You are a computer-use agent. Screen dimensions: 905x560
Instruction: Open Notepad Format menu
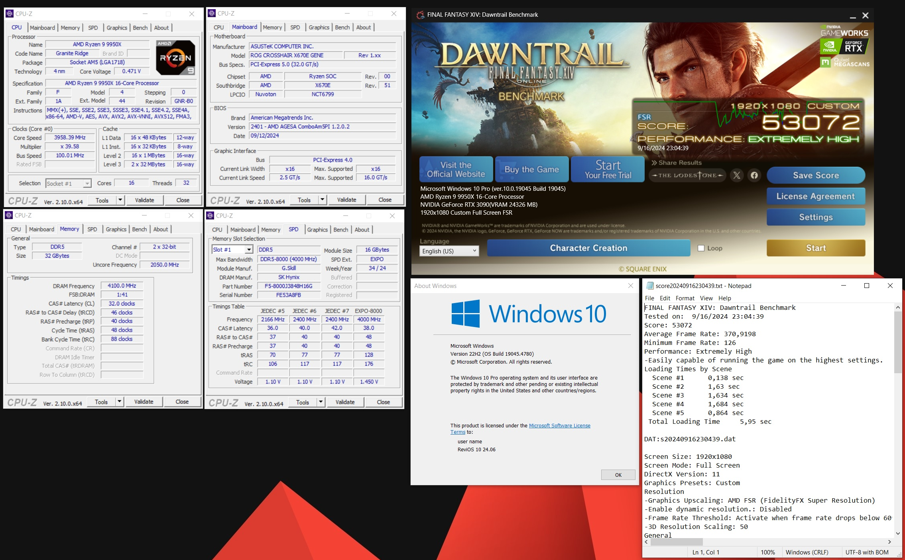[685, 298]
